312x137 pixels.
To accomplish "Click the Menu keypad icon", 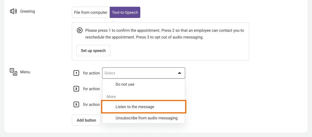I will tap(13, 72).
